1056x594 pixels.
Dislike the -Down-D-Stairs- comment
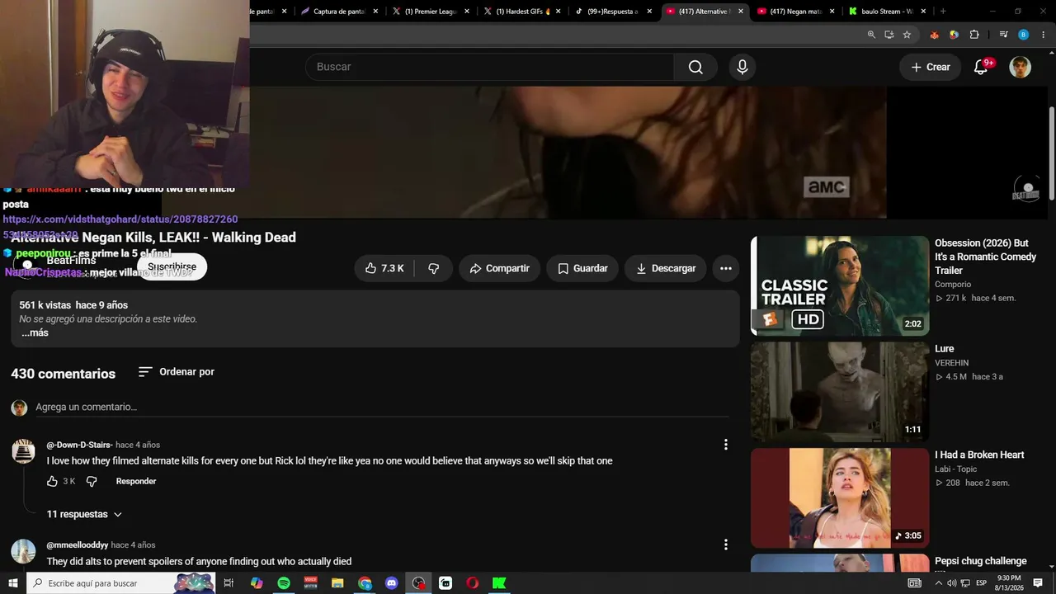[x=92, y=481]
